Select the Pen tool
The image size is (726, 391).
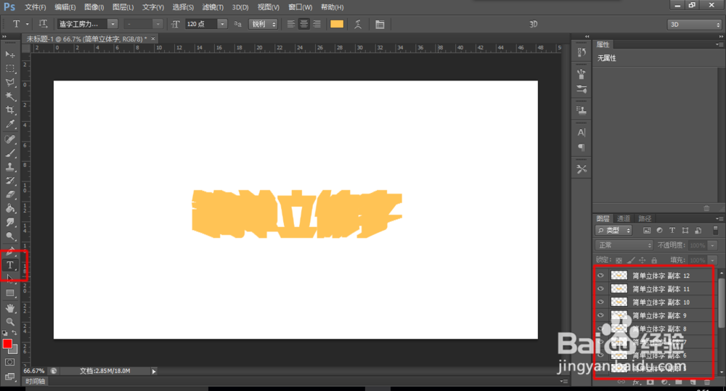[x=9, y=252]
